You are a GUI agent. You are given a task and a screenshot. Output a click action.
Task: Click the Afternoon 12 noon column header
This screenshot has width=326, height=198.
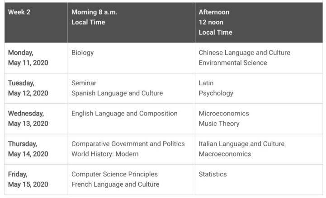[x=215, y=22]
